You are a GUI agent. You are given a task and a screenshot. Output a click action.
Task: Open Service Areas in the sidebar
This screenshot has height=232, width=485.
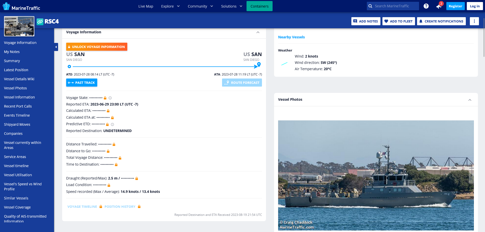pyautogui.click(x=15, y=157)
